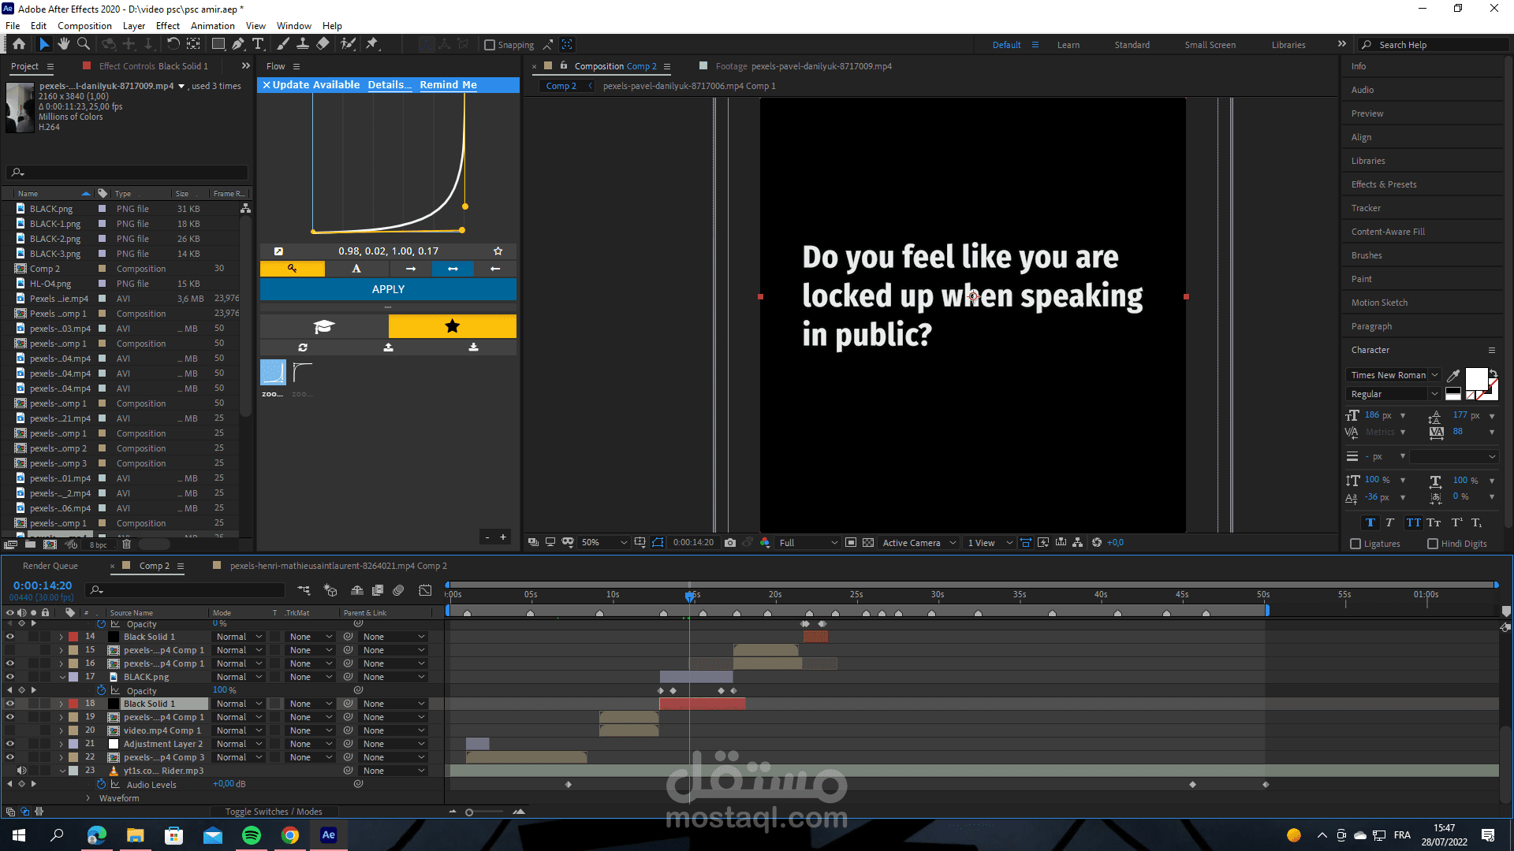
Task: Select the Puppet Pin tool
Action: (372, 44)
